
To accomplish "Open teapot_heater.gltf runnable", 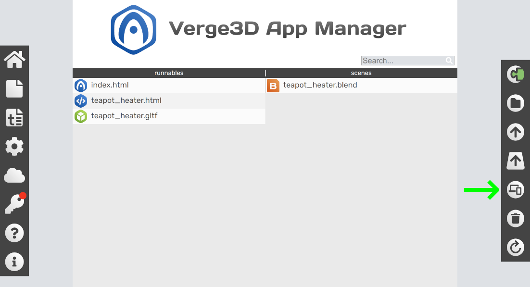I will click(x=124, y=116).
